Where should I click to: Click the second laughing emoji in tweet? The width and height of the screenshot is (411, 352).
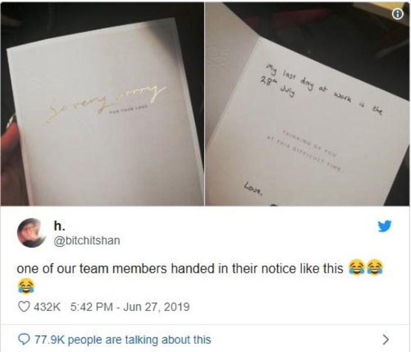point(375,268)
